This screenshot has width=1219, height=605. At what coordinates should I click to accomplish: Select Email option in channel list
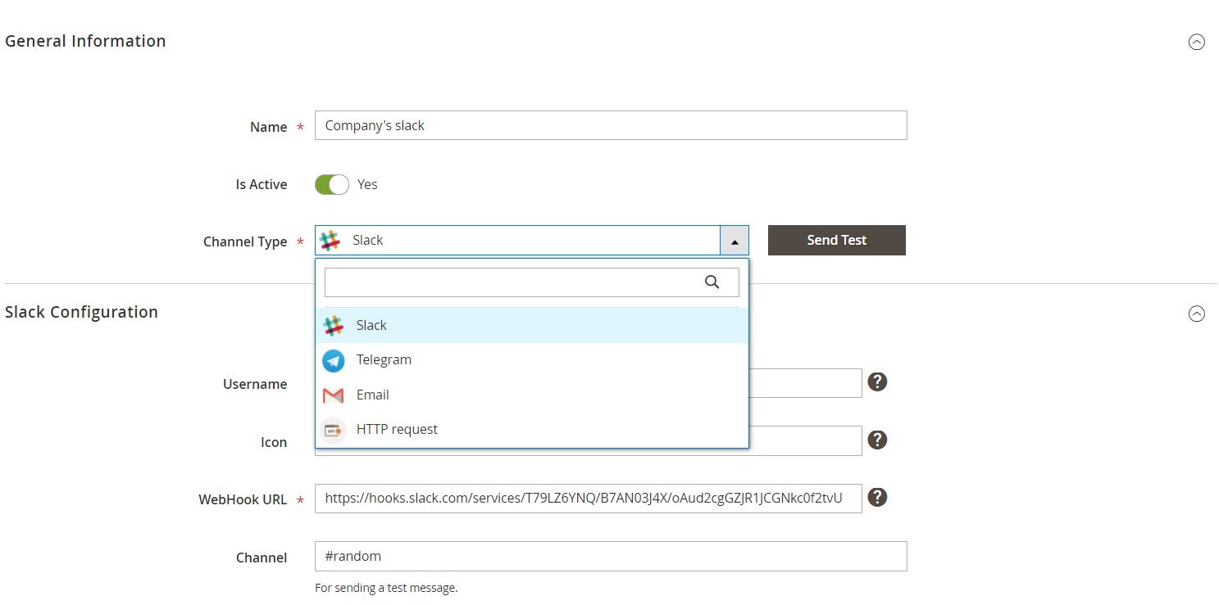[373, 395]
